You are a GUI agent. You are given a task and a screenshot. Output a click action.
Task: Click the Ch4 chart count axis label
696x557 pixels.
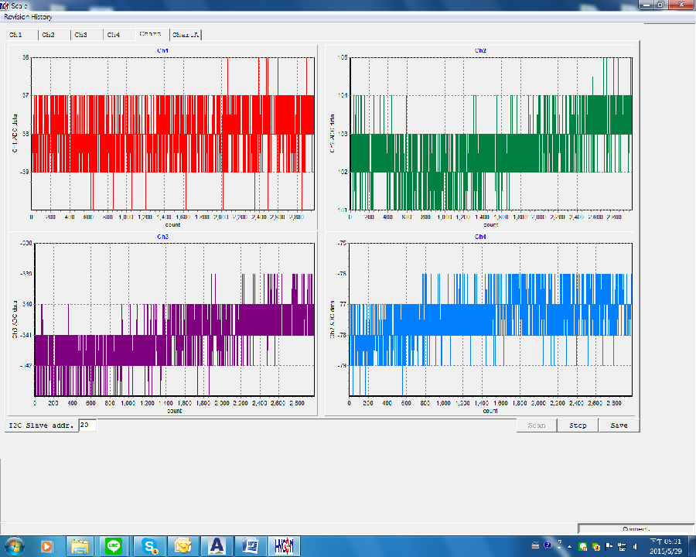pyautogui.click(x=490, y=411)
